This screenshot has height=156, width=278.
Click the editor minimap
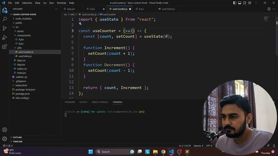(x=266, y=19)
